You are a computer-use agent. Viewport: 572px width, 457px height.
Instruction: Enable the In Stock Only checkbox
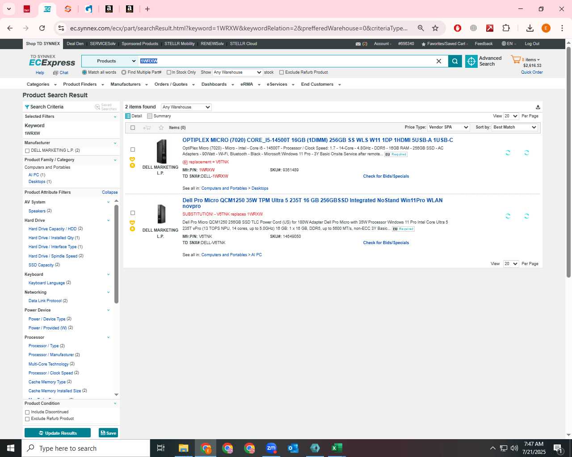point(169,72)
